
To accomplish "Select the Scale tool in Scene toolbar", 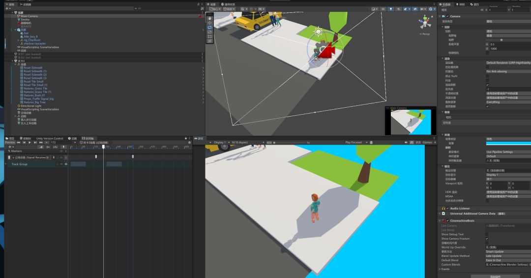I will tap(209, 32).
